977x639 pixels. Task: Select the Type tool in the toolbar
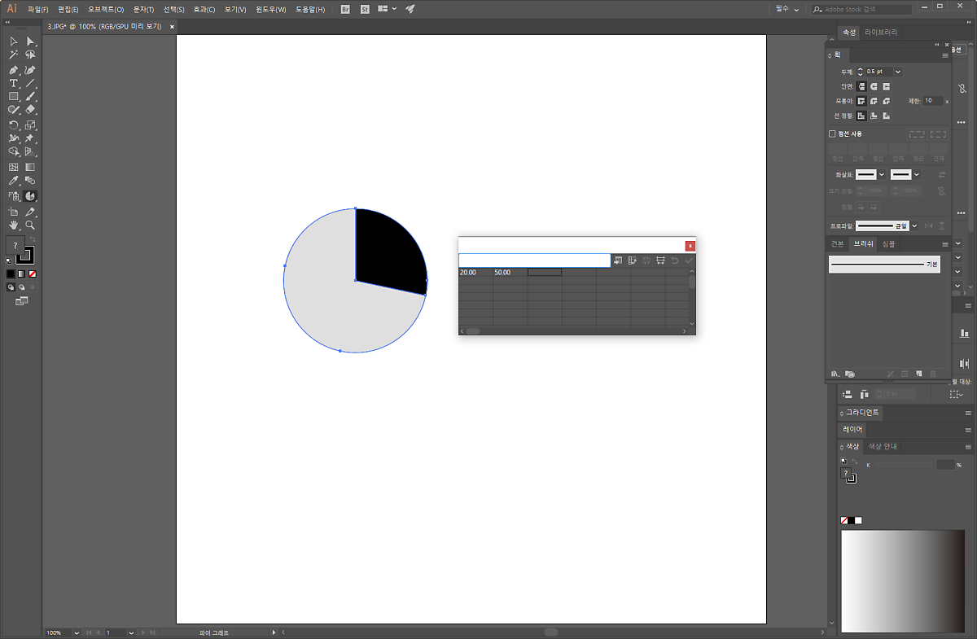(x=14, y=84)
